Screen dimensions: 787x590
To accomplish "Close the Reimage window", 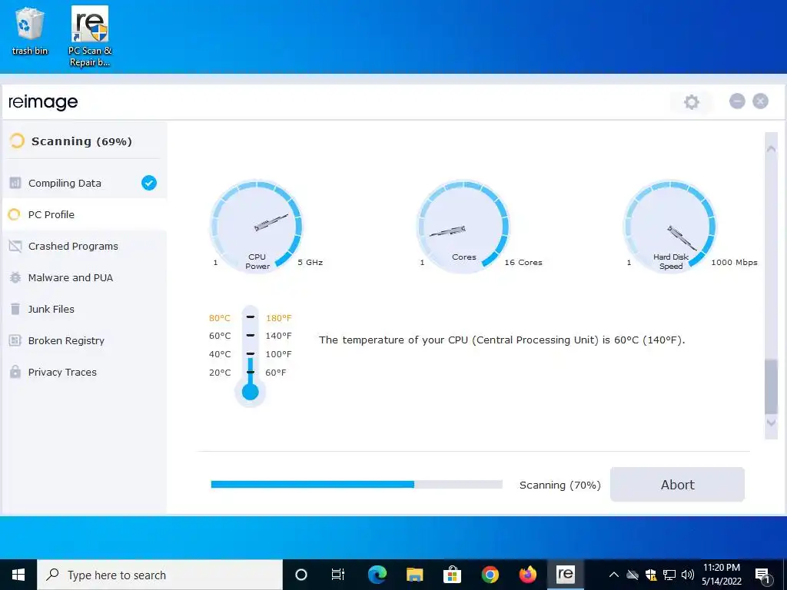I will (x=760, y=101).
